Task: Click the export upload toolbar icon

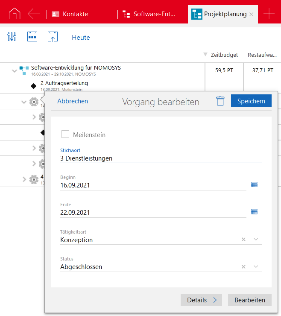Action: pos(53,37)
